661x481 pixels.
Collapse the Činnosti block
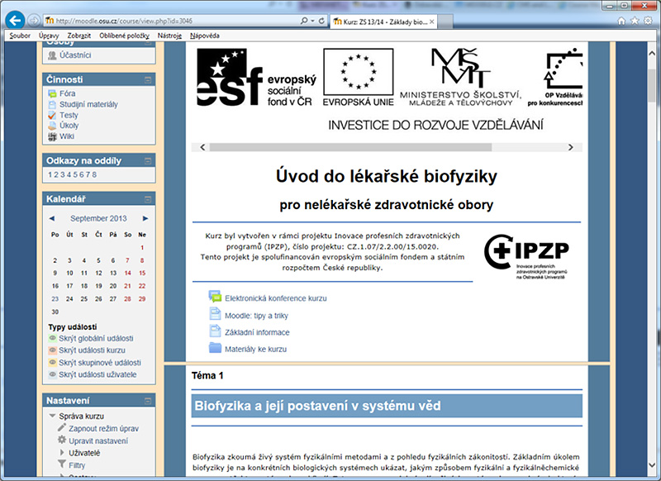click(x=148, y=79)
